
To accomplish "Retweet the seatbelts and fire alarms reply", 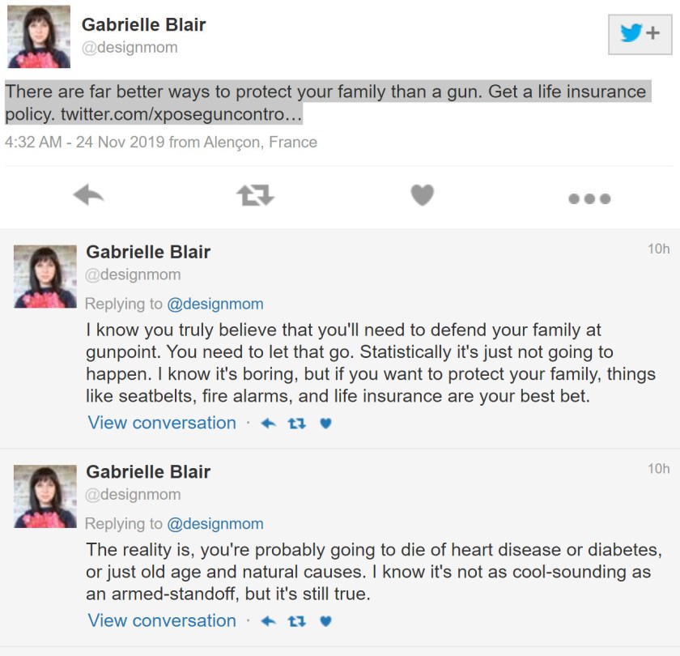I will pos(297,424).
